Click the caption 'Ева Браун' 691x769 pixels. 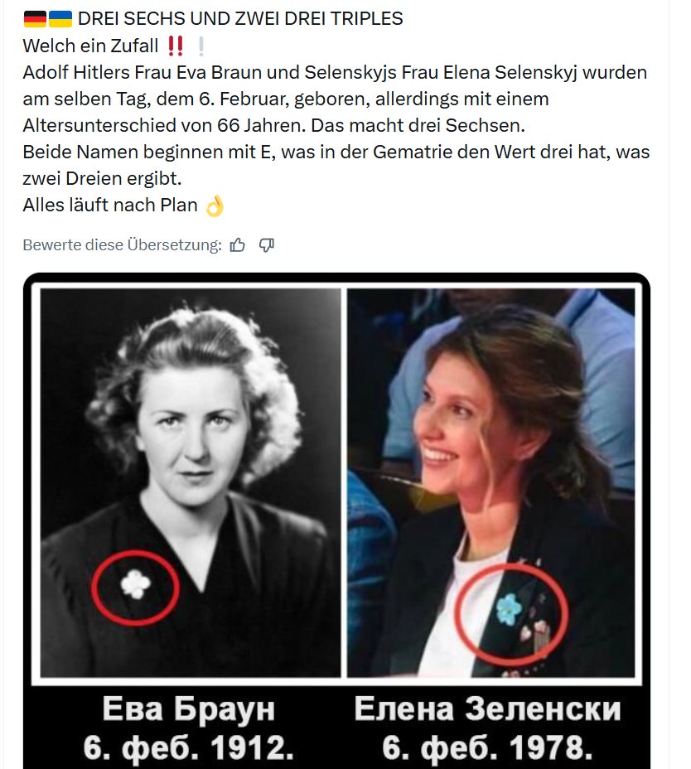point(188,709)
